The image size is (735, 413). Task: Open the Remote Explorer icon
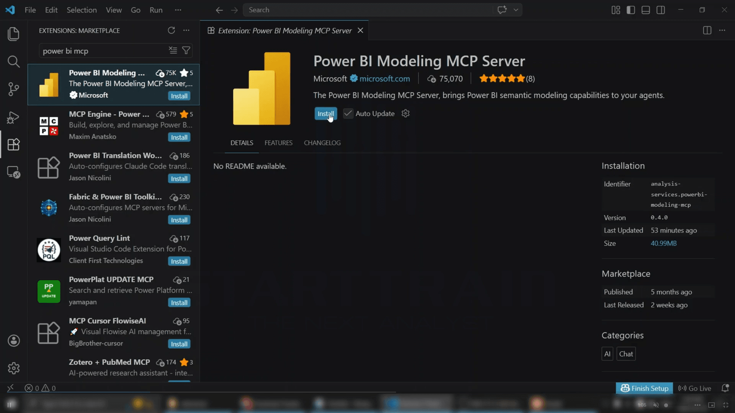click(x=14, y=172)
